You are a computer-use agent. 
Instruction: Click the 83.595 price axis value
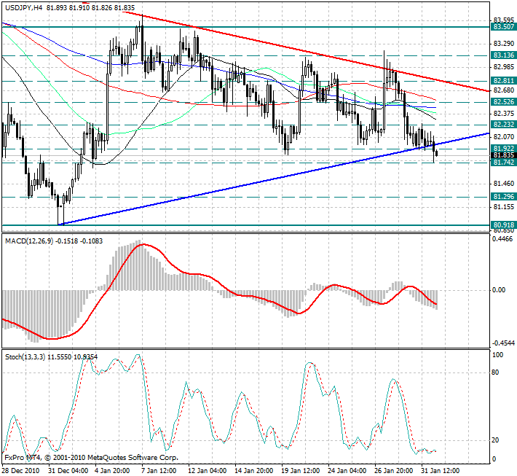pos(504,20)
